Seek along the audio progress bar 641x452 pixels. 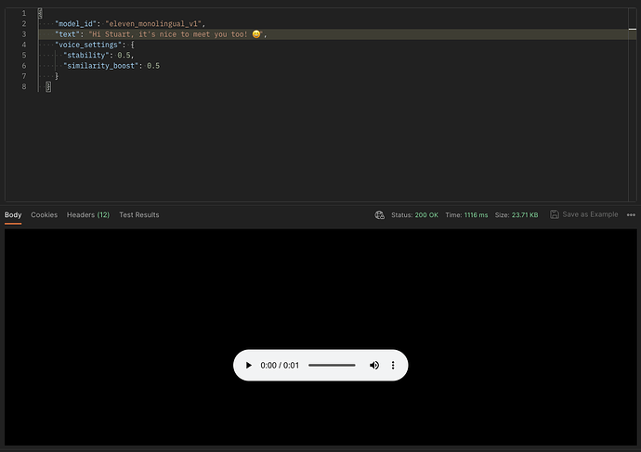(x=332, y=366)
